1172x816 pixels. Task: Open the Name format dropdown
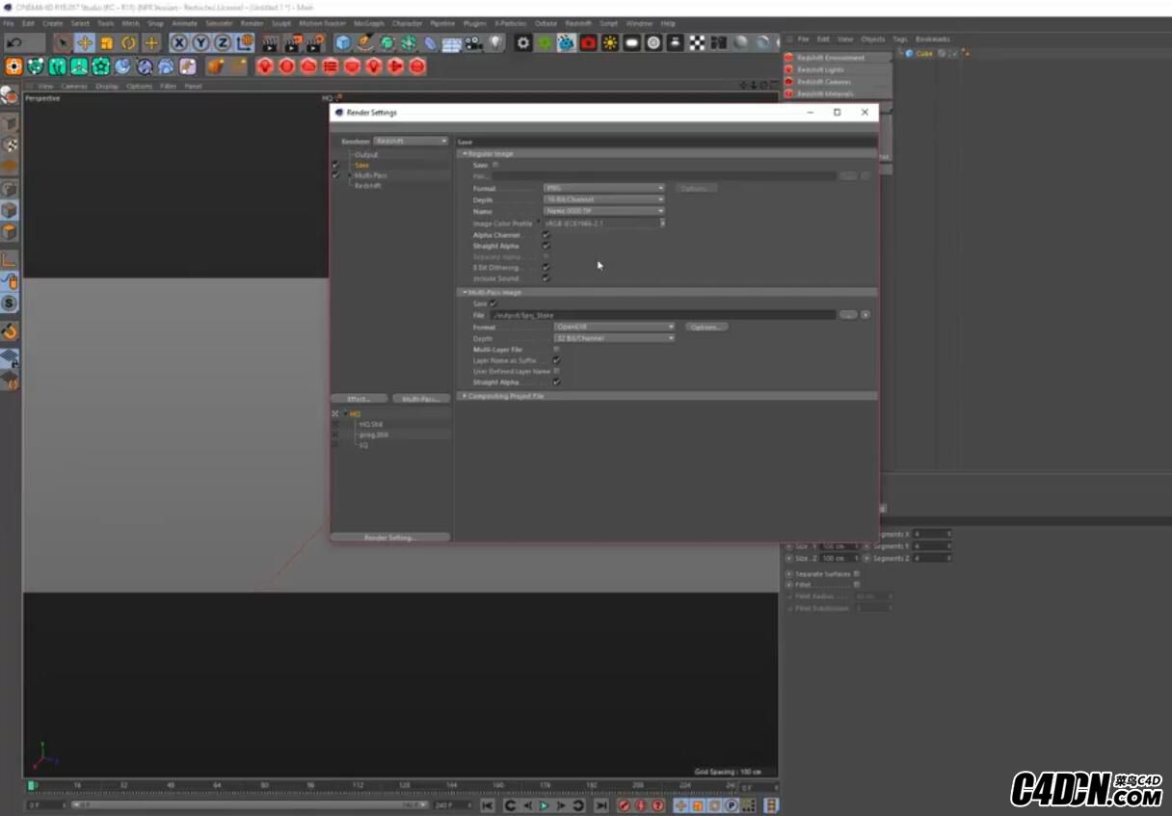point(604,211)
